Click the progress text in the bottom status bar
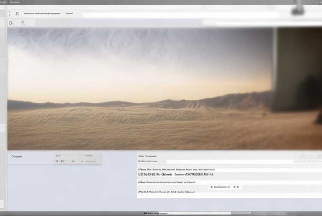322x216 pixels. [x=153, y=213]
